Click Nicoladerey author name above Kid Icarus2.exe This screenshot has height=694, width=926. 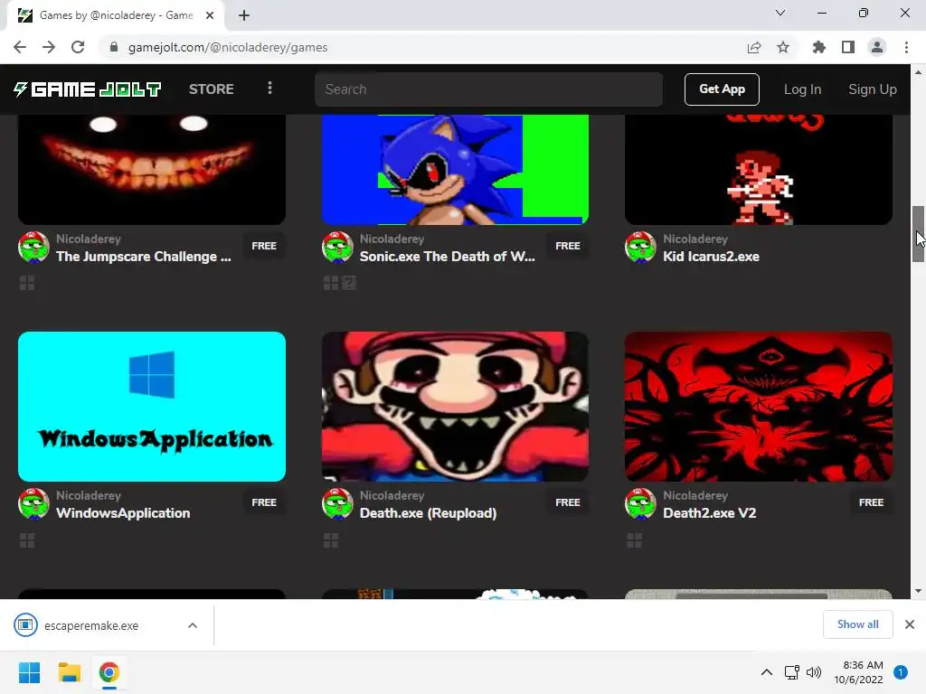tap(695, 239)
